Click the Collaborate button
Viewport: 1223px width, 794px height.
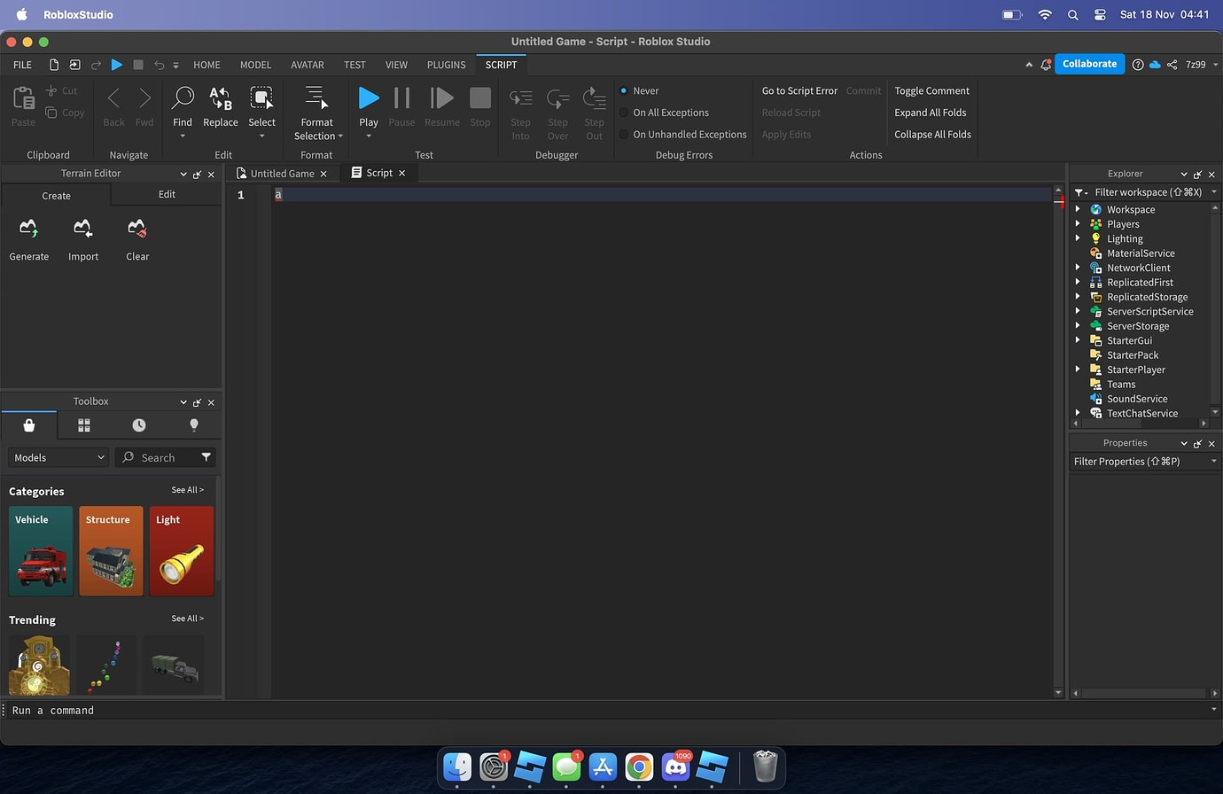click(1089, 64)
